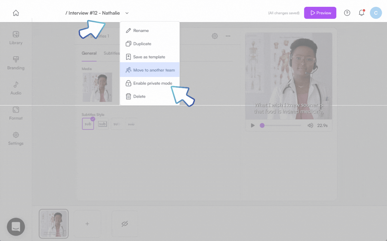
Task: Click the "Interview #12 - Nathalie" project title
Action: click(x=93, y=13)
